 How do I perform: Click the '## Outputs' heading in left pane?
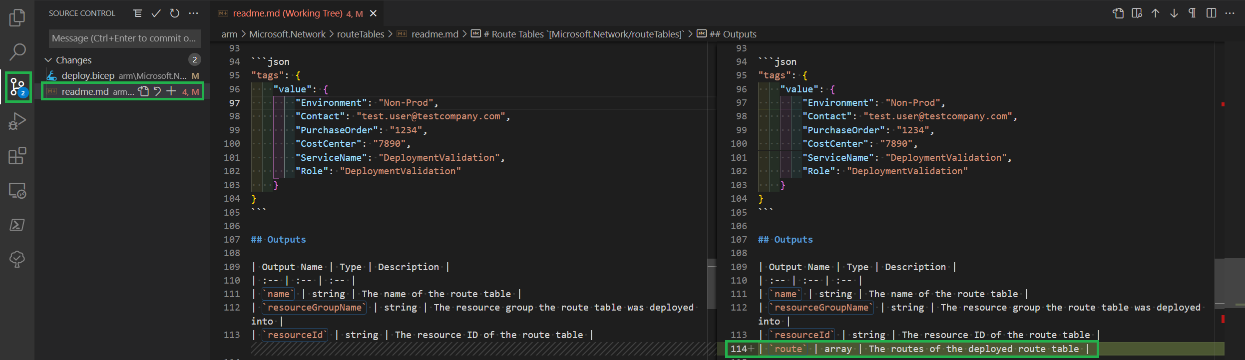(x=278, y=240)
